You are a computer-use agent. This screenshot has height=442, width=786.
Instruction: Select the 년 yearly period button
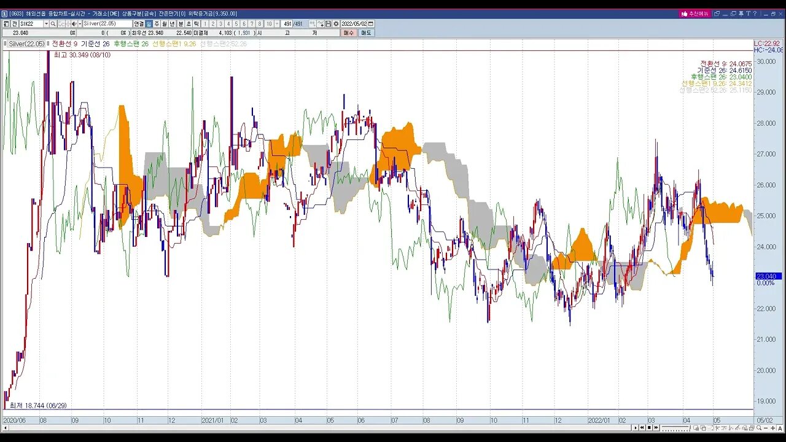173,24
